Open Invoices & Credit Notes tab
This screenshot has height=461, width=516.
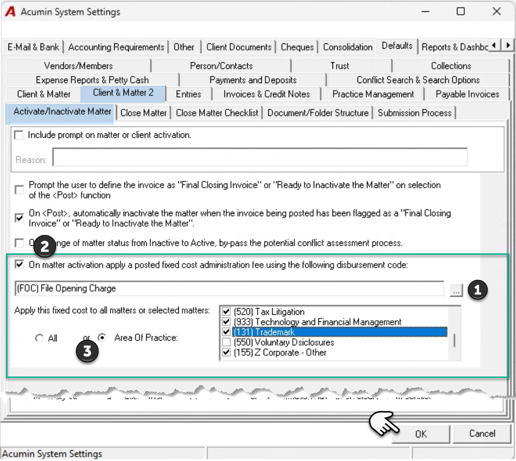coord(266,94)
